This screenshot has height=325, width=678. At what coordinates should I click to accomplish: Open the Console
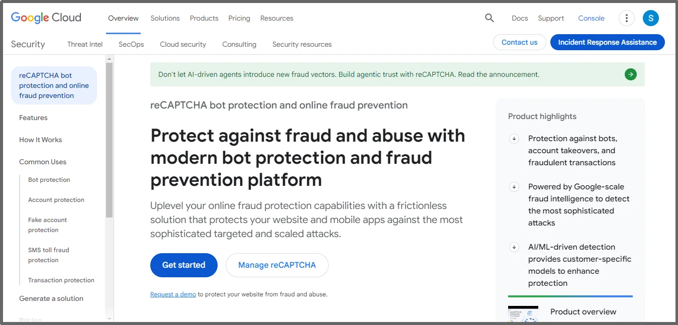click(x=591, y=18)
